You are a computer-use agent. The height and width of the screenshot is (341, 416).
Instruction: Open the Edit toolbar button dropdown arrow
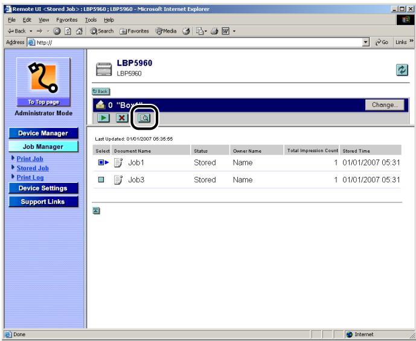coord(234,31)
